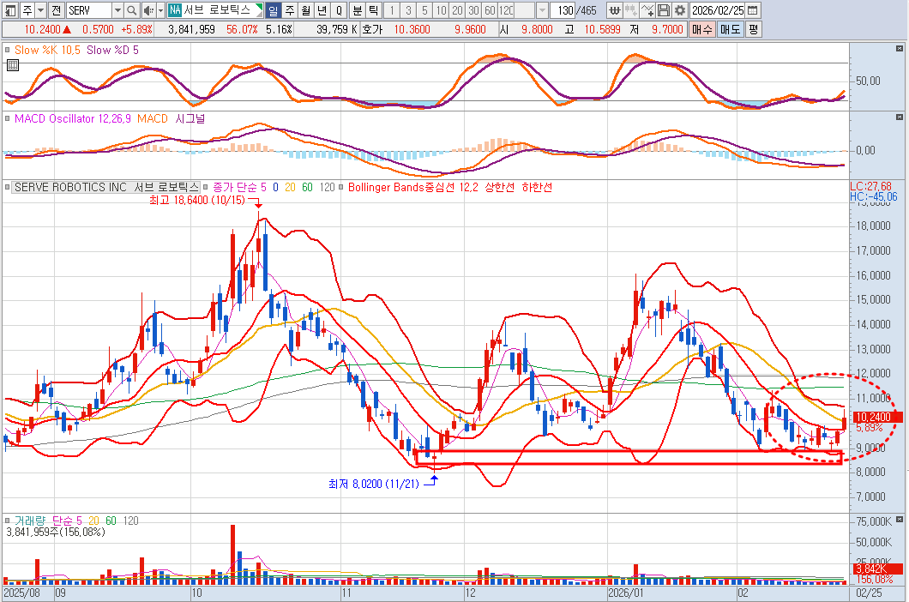Toggle the Bollinger Bands indicator marker square
This screenshot has width=909, height=602.
[343, 187]
